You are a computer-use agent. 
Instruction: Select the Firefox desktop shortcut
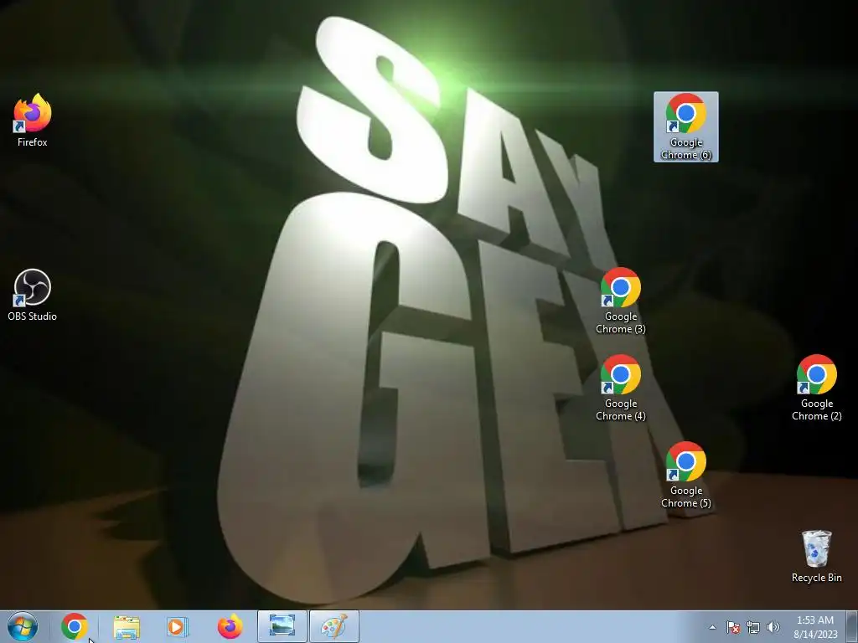33,121
